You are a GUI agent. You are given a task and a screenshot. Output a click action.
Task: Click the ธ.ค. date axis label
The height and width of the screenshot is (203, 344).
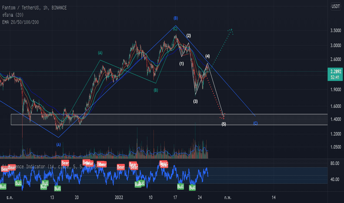10,197
